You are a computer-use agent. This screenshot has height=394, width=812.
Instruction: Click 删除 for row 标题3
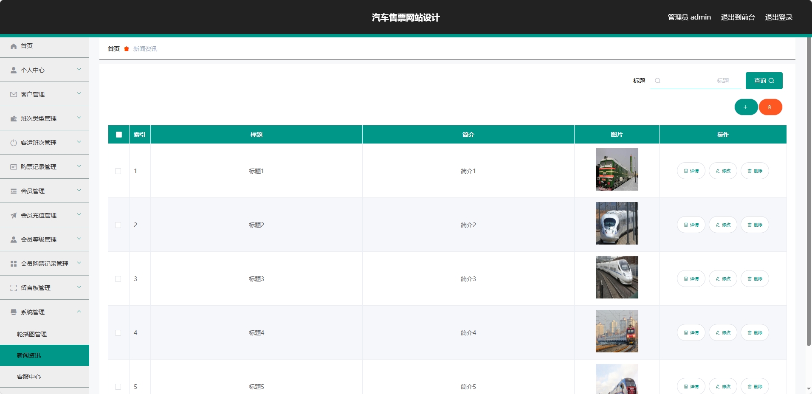[x=755, y=279]
